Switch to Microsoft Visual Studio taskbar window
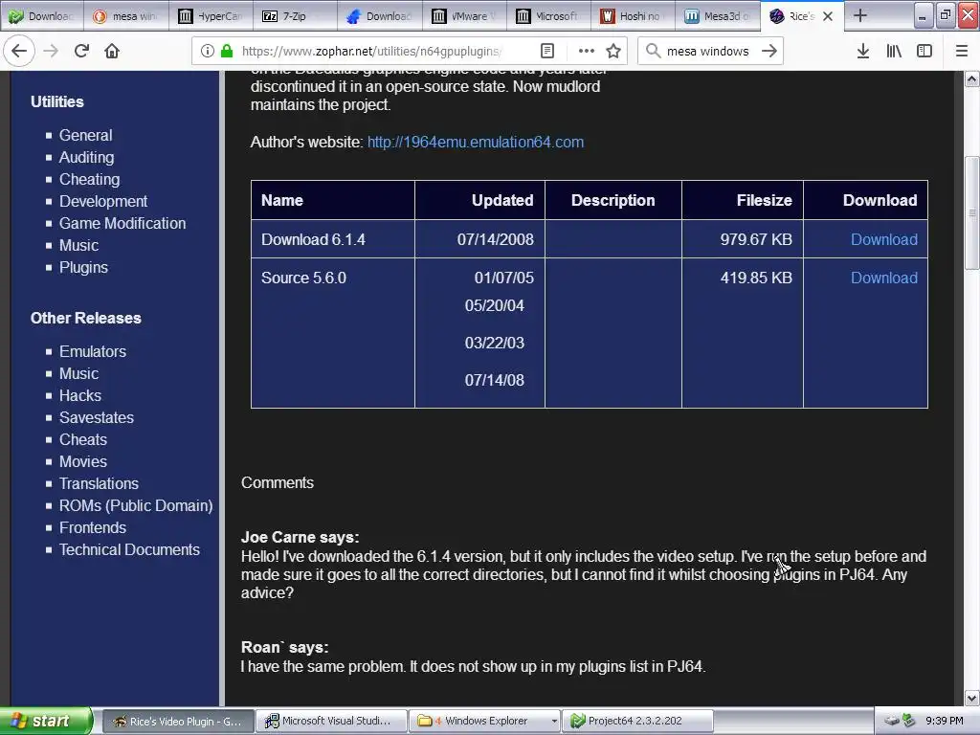Viewport: 980px width, 735px height. 332,721
